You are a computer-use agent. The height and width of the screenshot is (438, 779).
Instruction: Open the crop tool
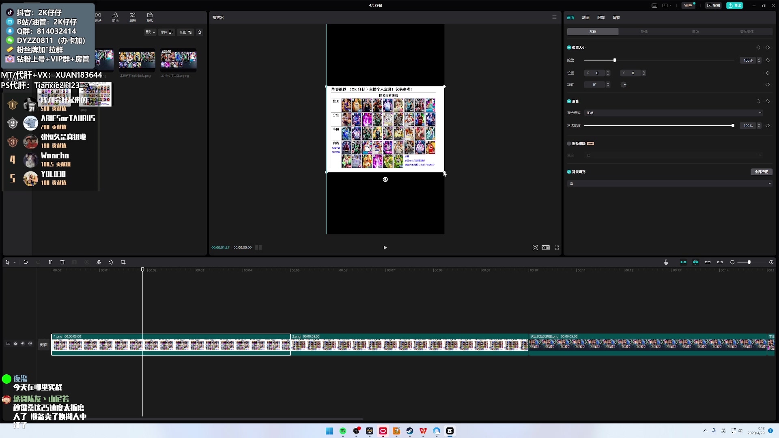tap(123, 262)
